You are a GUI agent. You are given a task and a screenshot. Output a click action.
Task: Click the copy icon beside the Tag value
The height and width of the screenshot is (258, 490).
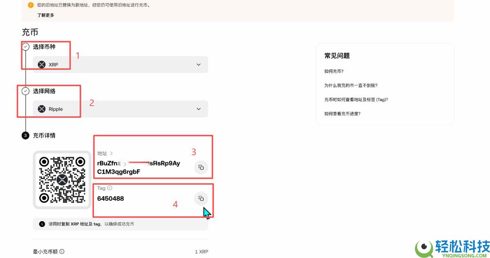200,198
